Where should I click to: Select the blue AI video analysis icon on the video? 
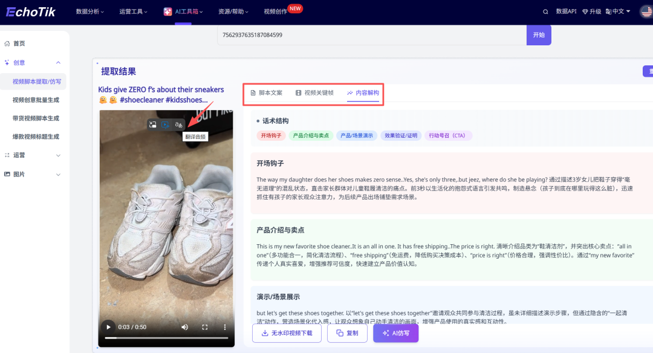coord(166,125)
